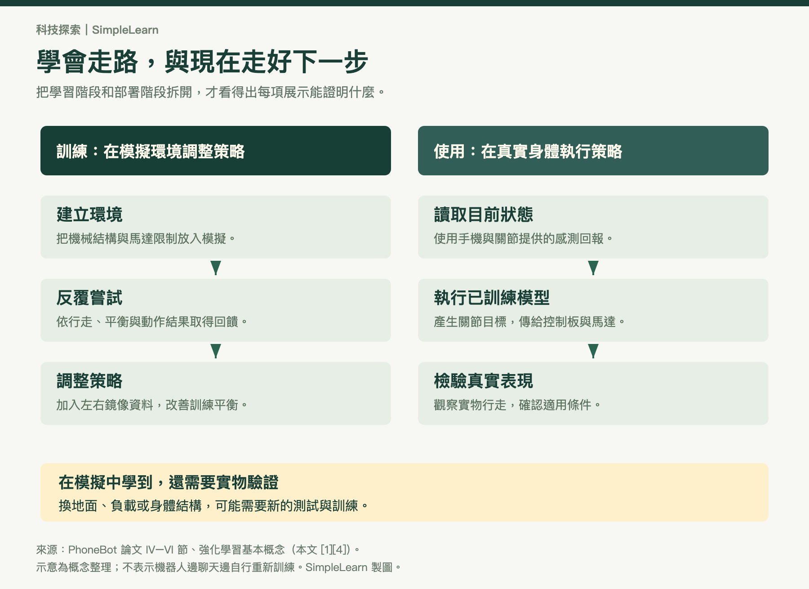The image size is (809, 589).
Task: Select the 調整策略 card heading
Action: point(89,381)
